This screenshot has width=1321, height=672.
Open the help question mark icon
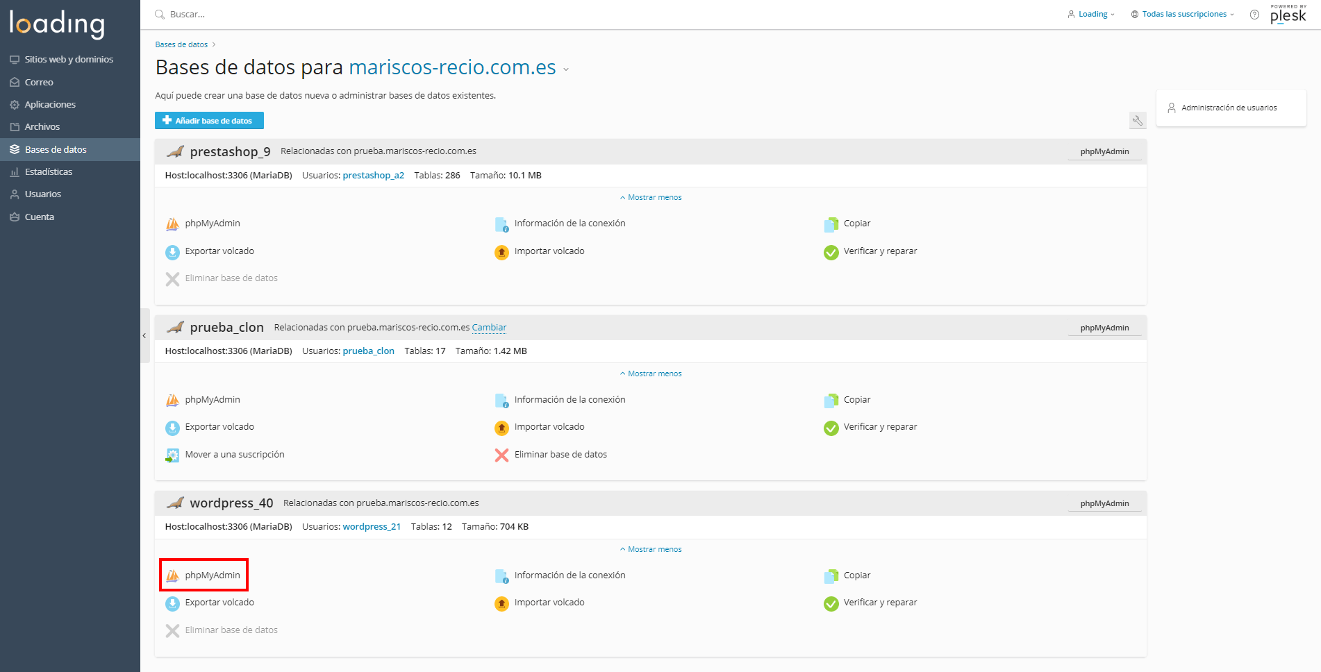pyautogui.click(x=1254, y=15)
